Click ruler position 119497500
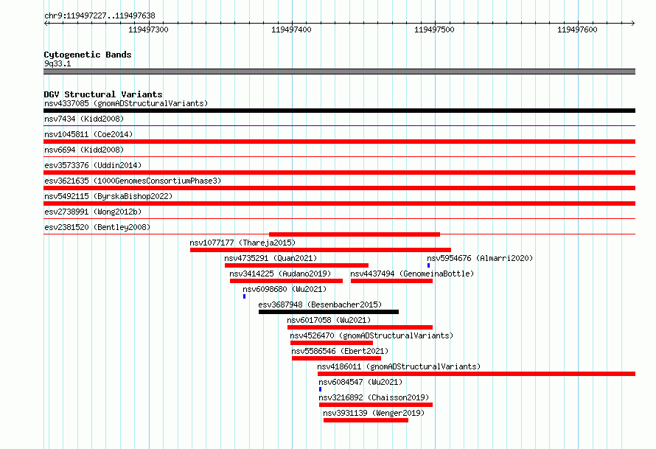The width and height of the screenshot is (656, 449). 434,29
